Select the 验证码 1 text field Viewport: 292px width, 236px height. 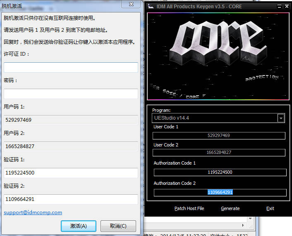click(x=71, y=173)
